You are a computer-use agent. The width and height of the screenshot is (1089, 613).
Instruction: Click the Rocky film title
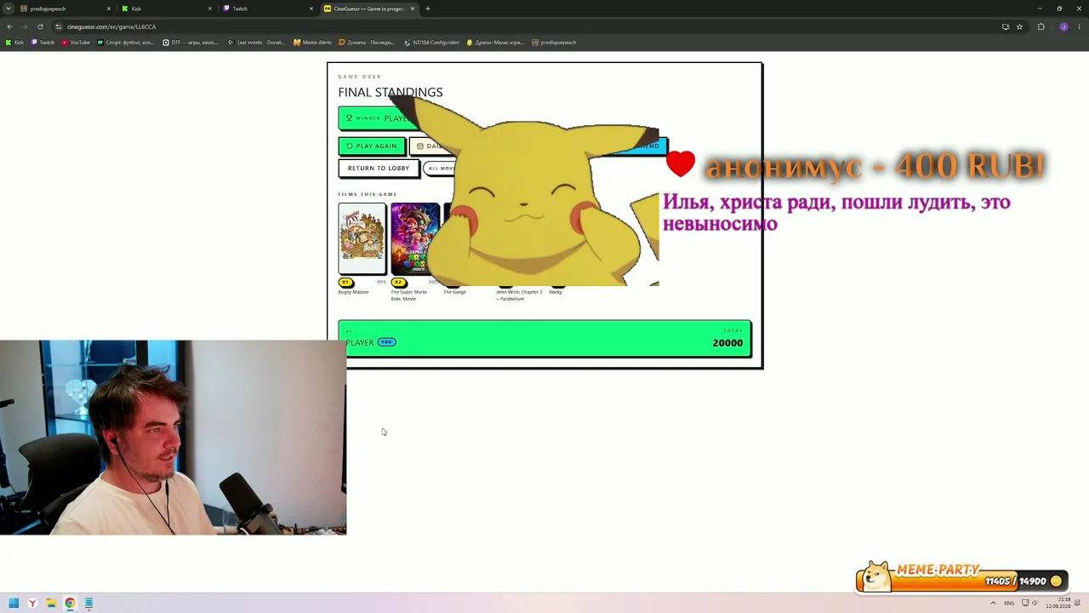(556, 292)
